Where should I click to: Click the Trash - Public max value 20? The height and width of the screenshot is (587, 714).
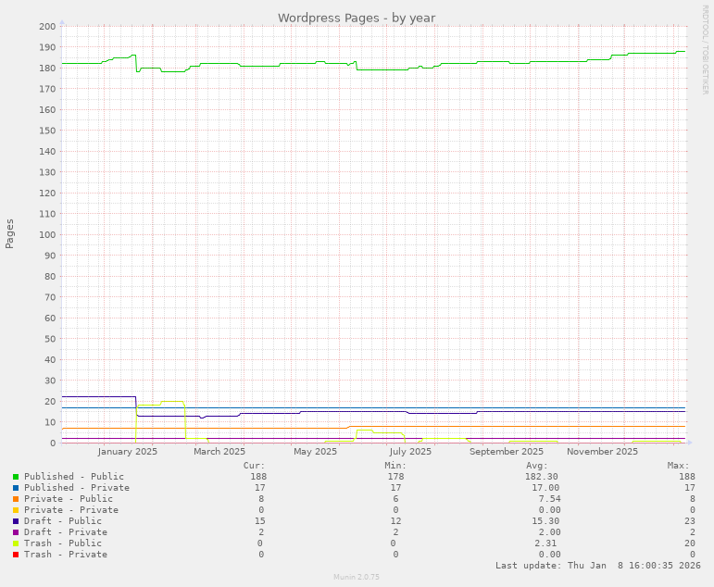click(690, 543)
